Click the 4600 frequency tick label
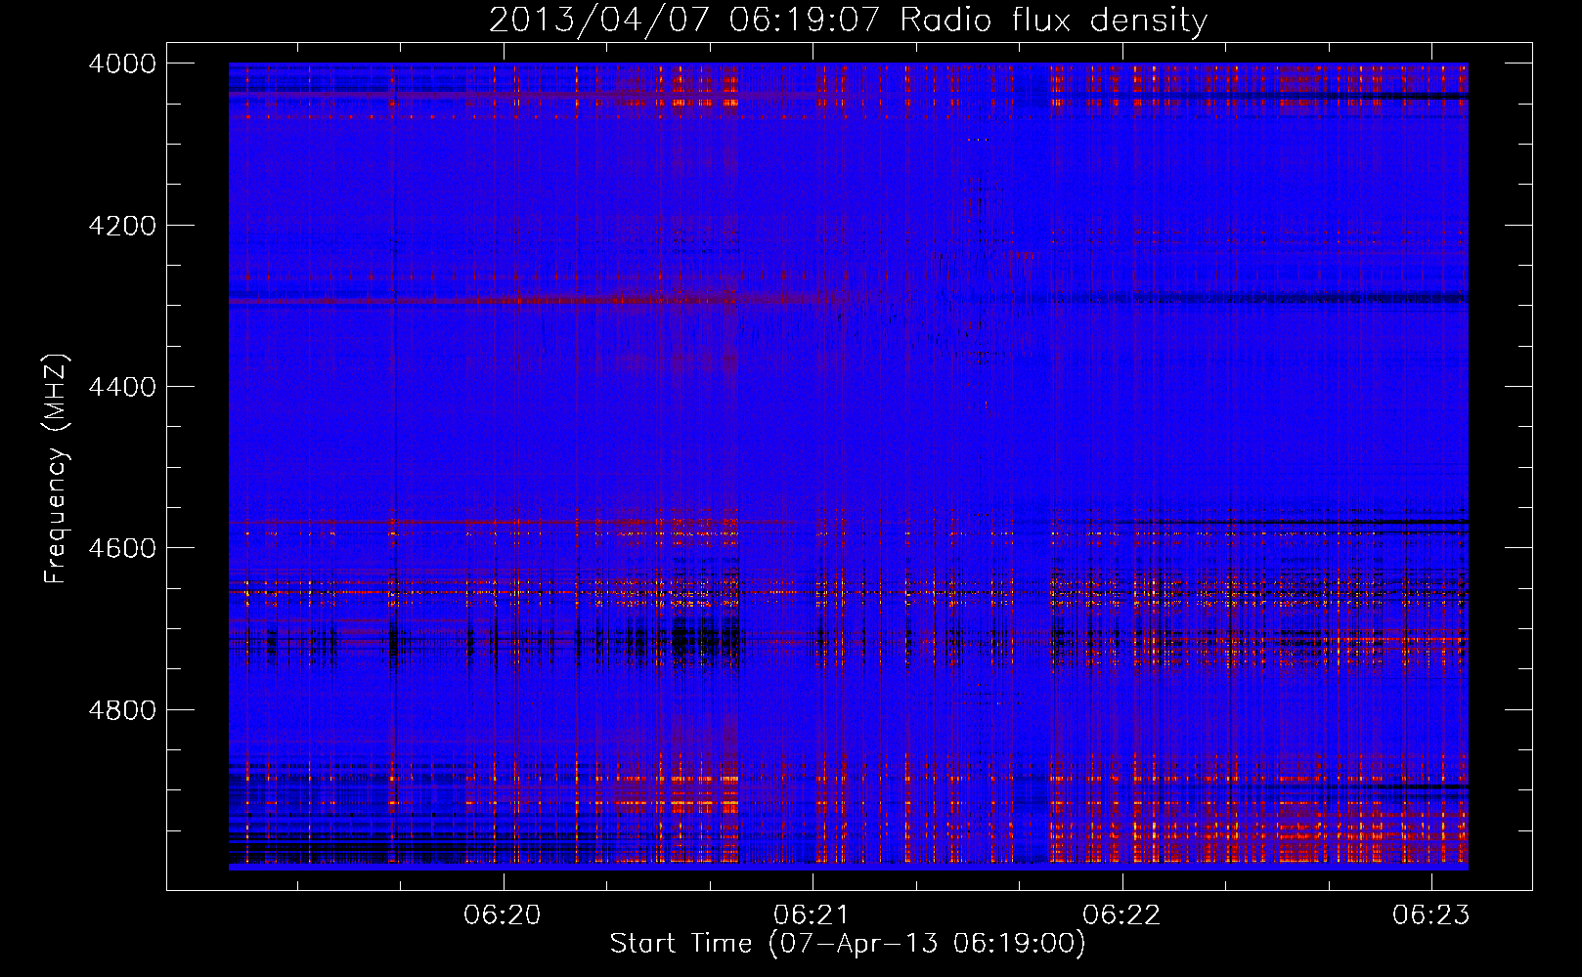 coord(122,548)
